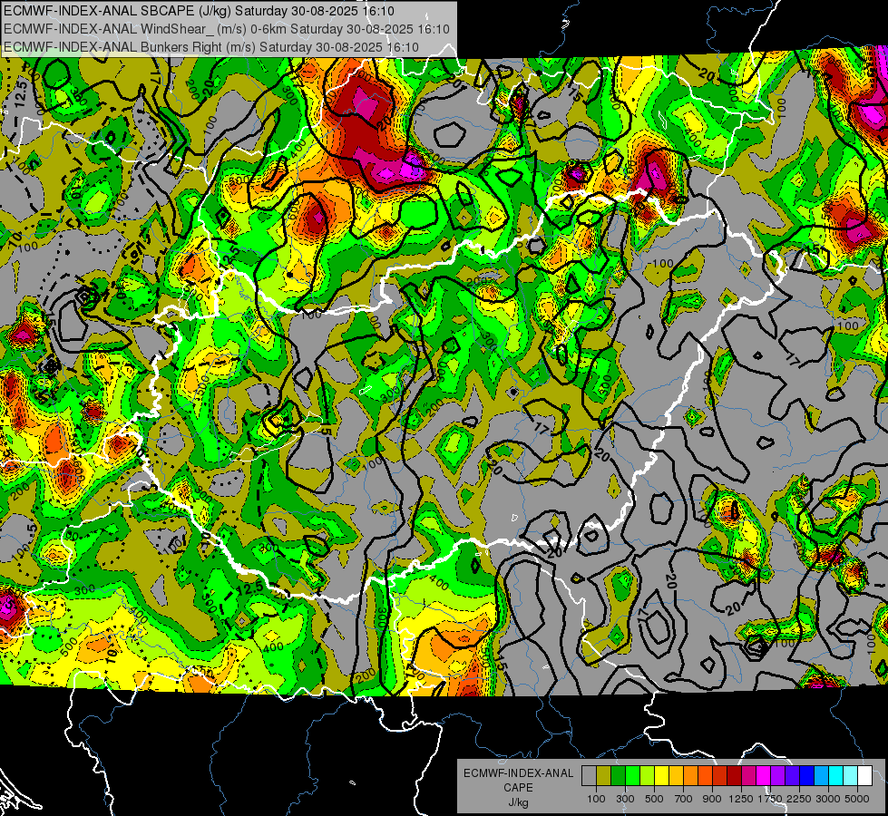Select the yellow-green legend swatch
This screenshot has width=888, height=816.
647,775
